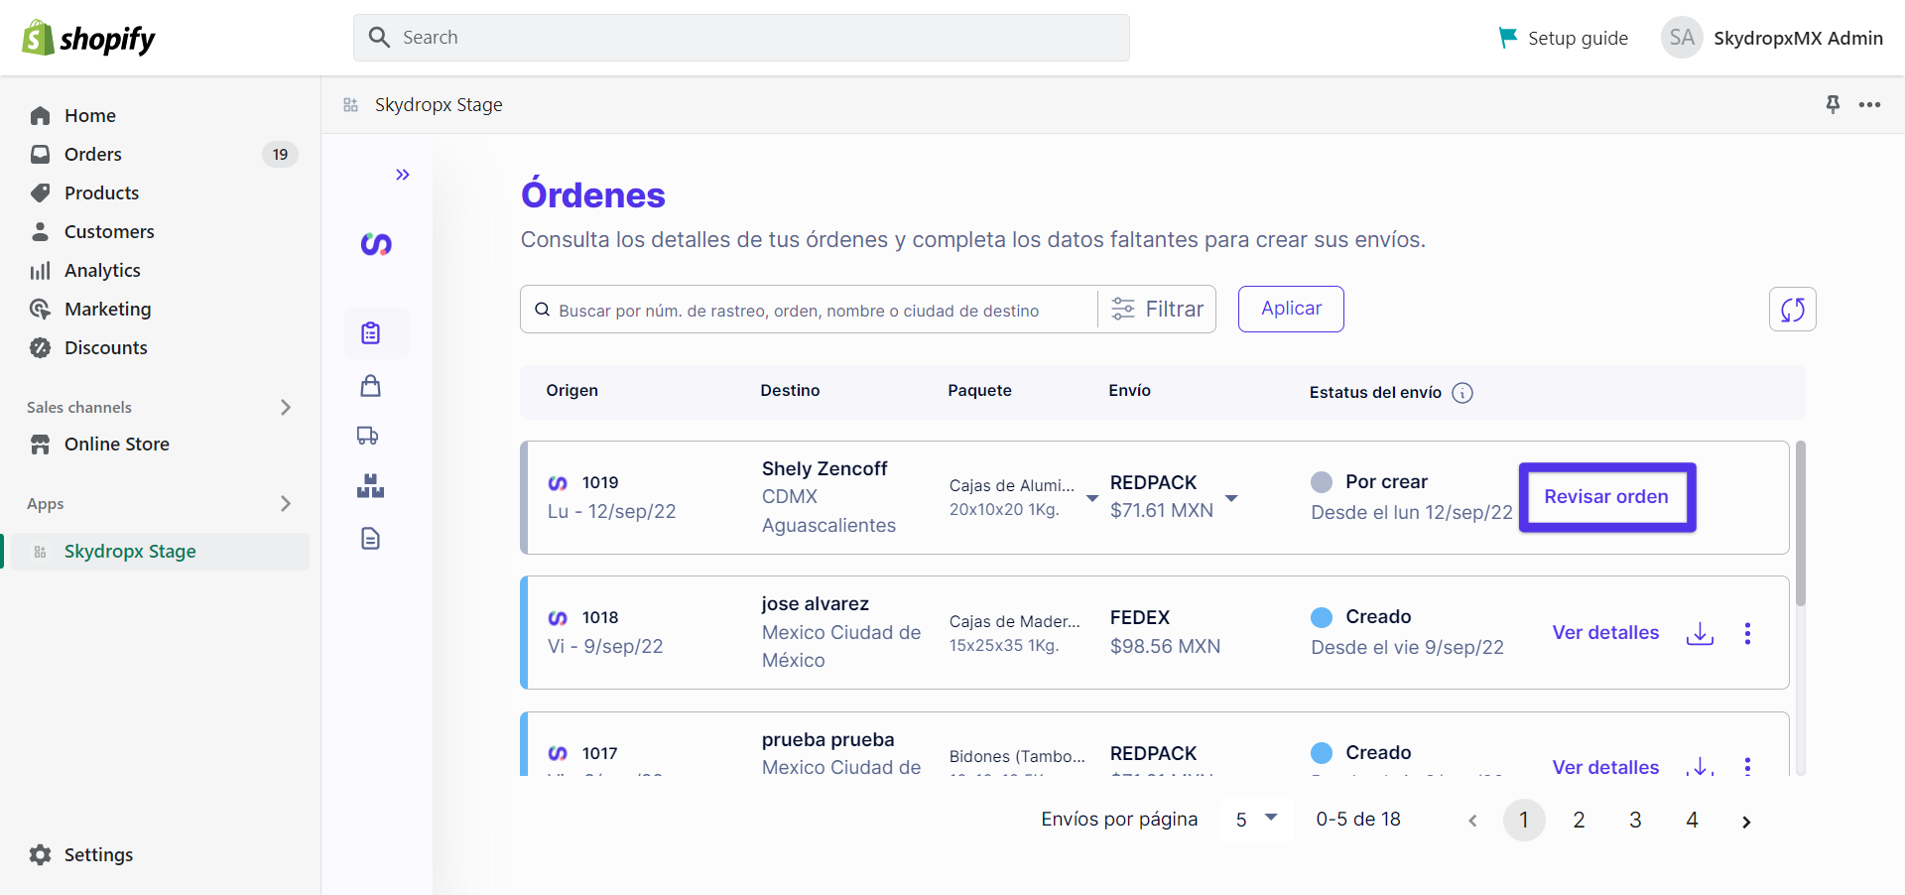
Task: Click the tracking search input field
Action: point(809,311)
